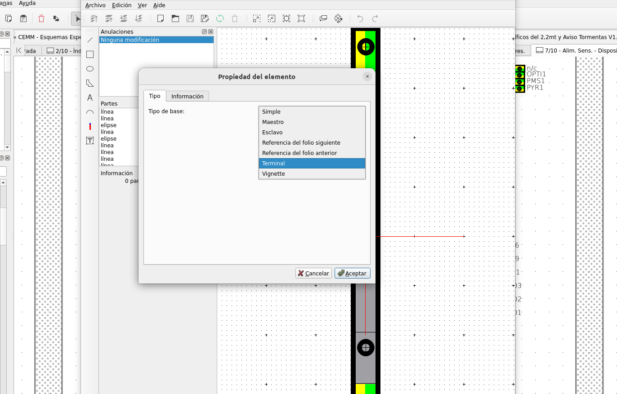
Task: Switch to the Información tab
Action: point(187,96)
